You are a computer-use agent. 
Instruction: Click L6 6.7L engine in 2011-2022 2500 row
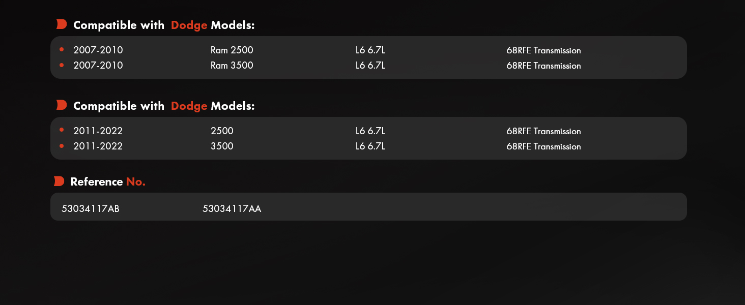pos(370,131)
